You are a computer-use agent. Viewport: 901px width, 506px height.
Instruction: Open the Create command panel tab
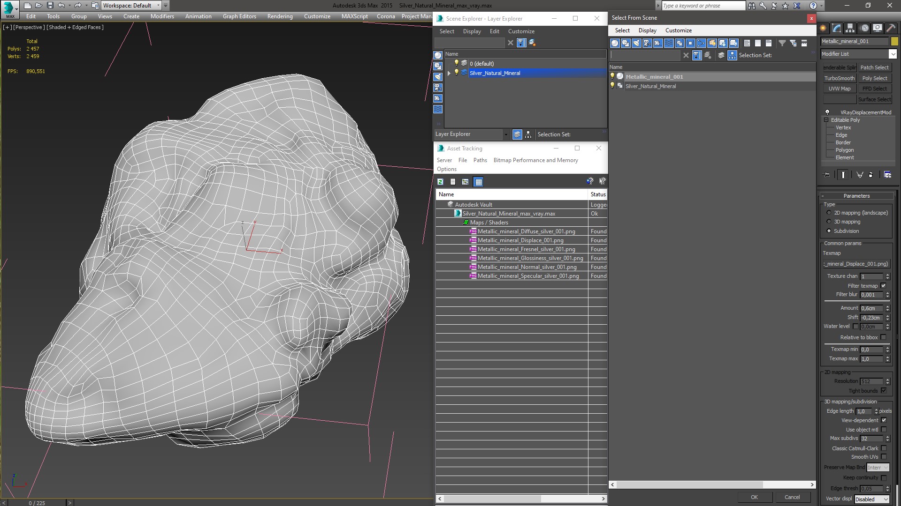click(823, 28)
